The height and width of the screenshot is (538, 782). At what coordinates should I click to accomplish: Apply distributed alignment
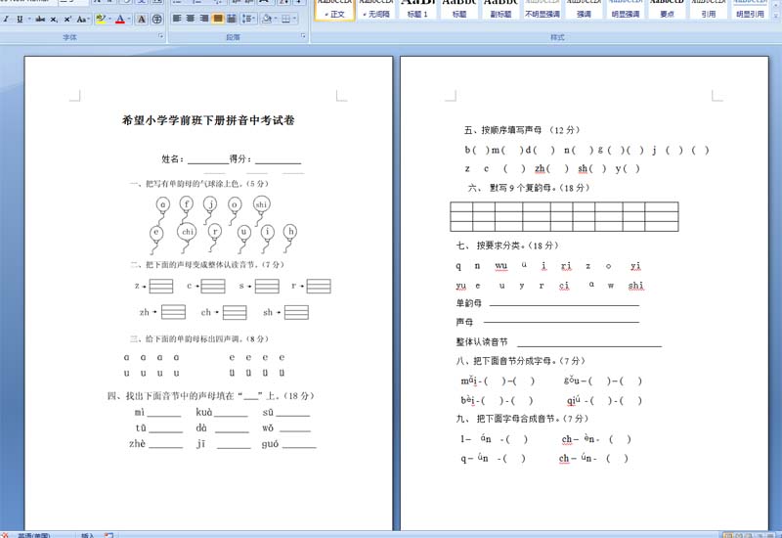[232, 19]
